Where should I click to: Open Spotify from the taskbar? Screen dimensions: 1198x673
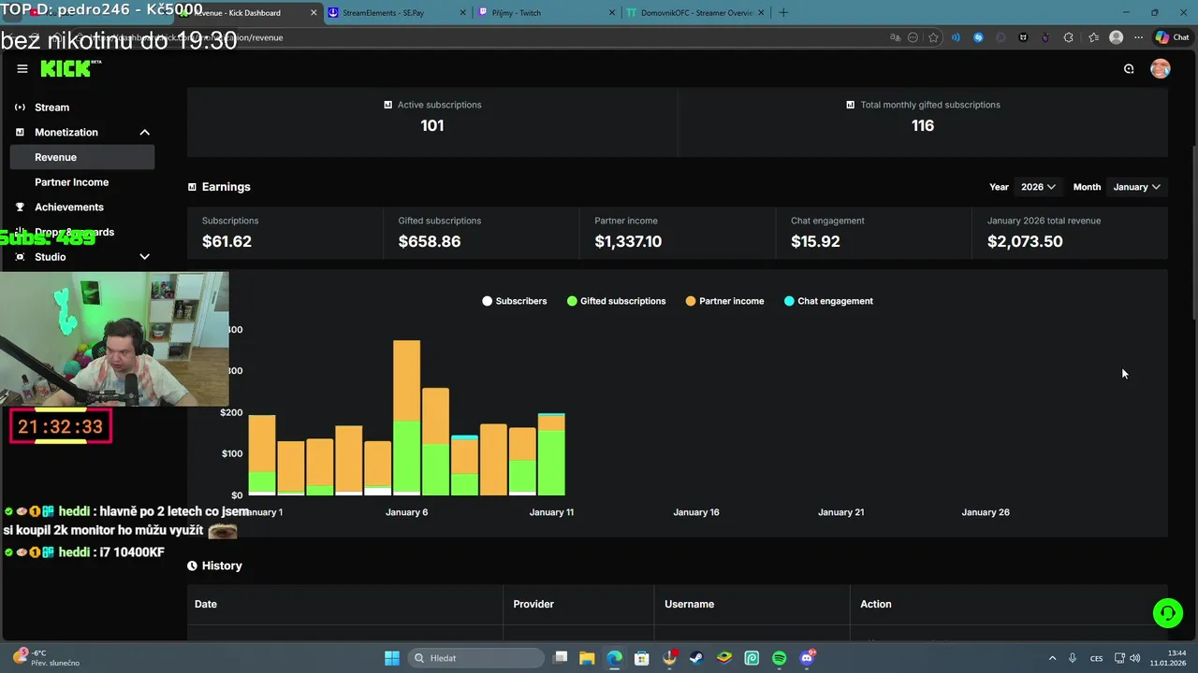pos(780,658)
